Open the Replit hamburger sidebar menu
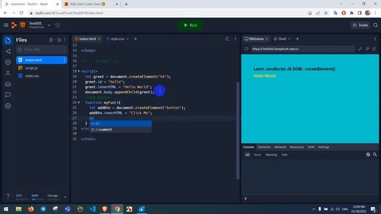 click(x=6, y=25)
